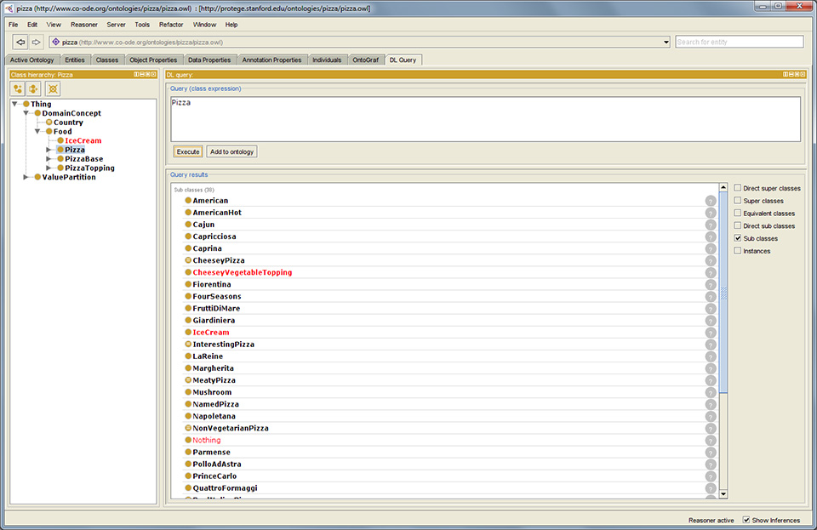Toggle Show Inferences checkbox

(x=746, y=520)
